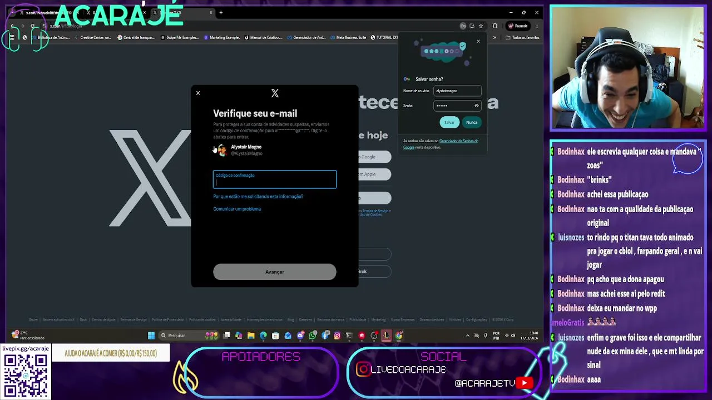
Task: Click the Nunca button in password popup
Action: pos(472,122)
